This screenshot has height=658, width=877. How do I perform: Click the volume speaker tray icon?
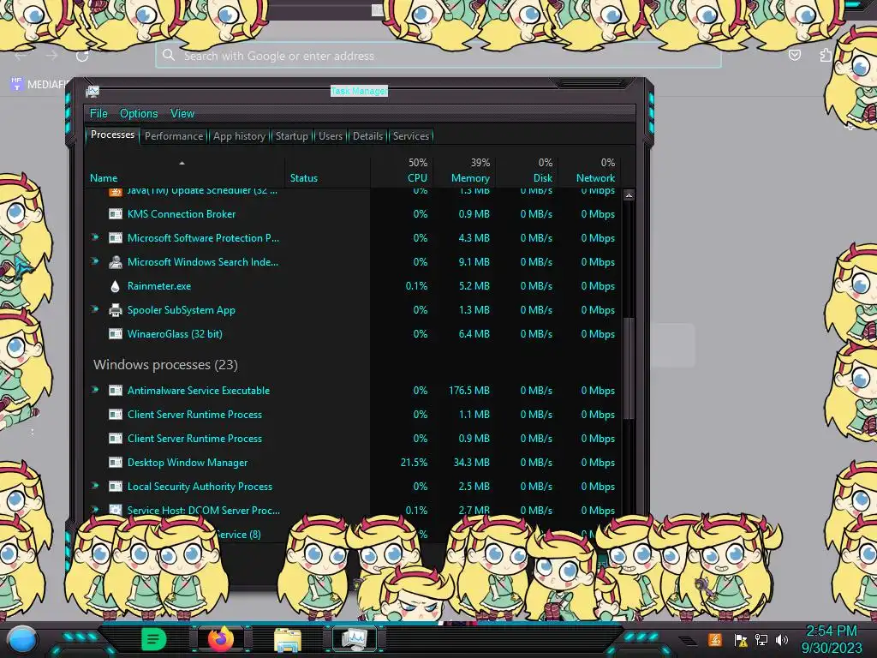(x=782, y=639)
